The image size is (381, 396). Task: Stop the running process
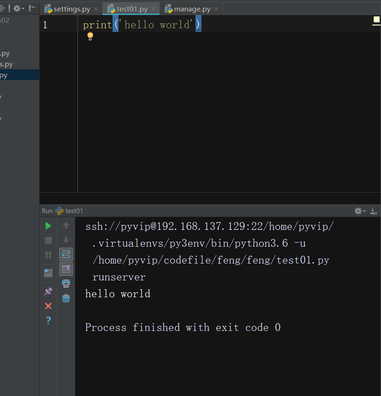pyautogui.click(x=47, y=240)
